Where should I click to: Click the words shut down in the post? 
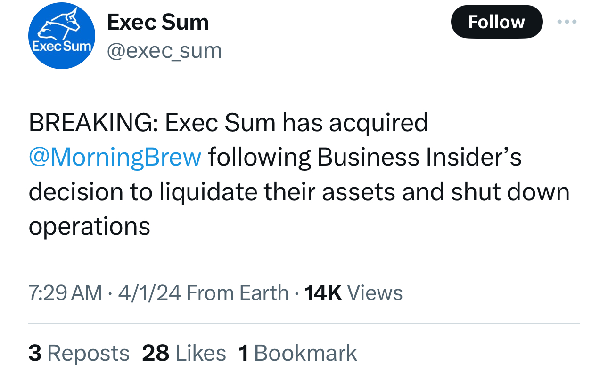click(x=510, y=192)
